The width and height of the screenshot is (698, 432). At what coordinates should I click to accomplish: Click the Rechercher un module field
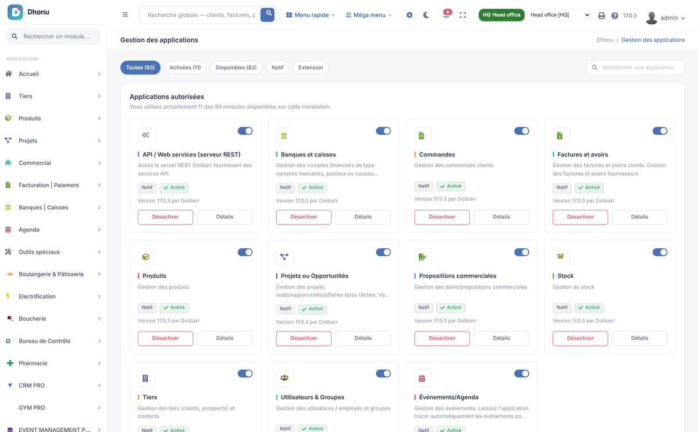click(x=54, y=36)
